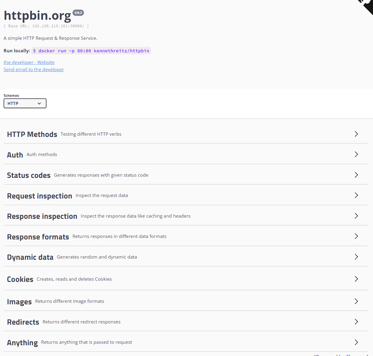The image size is (373, 356).
Task: Click Send email to the developer
Action: pyautogui.click(x=34, y=69)
